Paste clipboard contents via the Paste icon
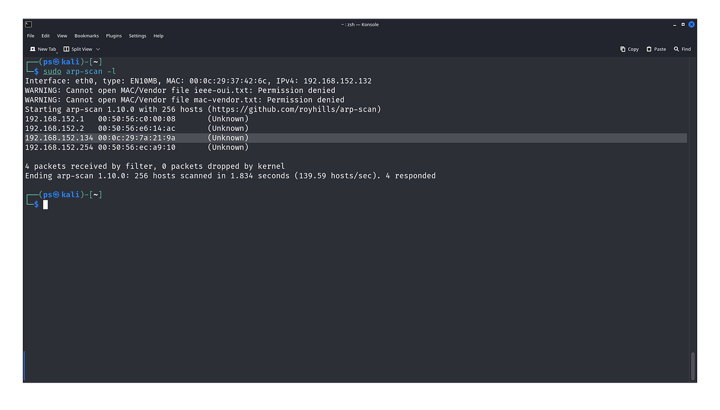720x410 pixels. (x=649, y=49)
